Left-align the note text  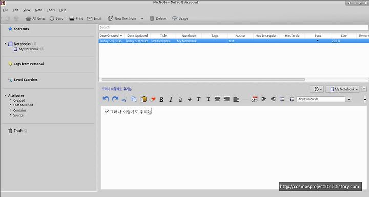pyautogui.click(x=236, y=99)
